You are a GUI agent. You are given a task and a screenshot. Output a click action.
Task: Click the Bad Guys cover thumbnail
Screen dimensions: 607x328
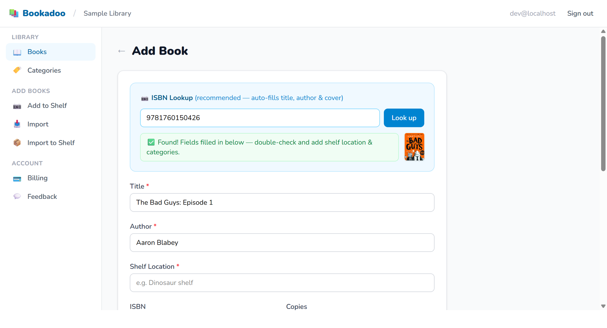414,147
